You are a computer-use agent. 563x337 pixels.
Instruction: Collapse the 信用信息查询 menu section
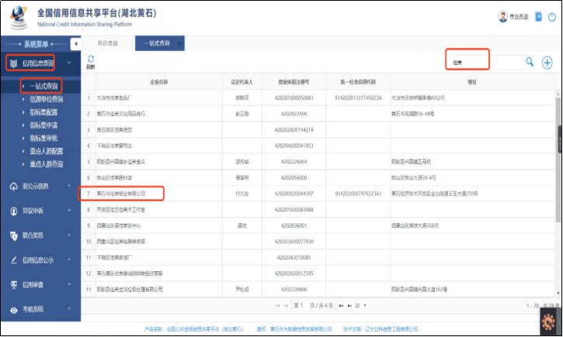coord(40,64)
